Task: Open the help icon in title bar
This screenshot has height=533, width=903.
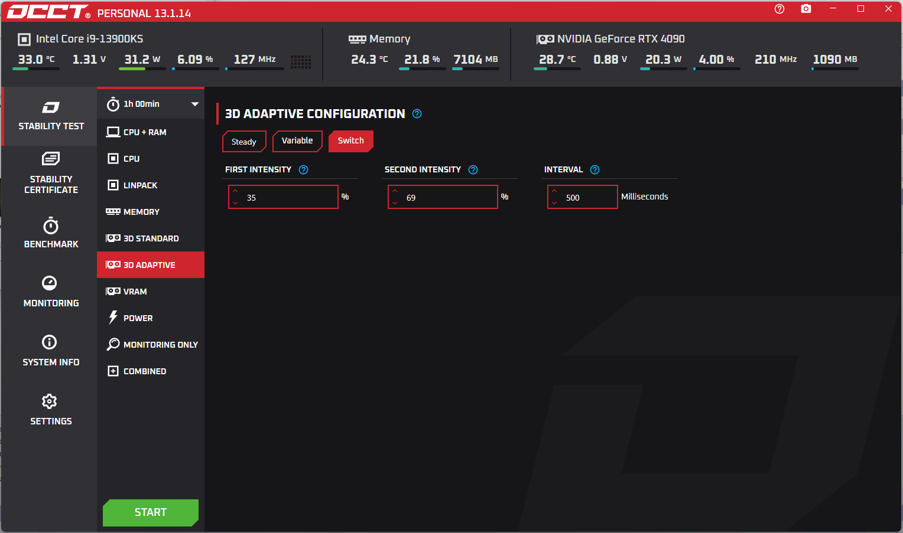Action: (779, 9)
